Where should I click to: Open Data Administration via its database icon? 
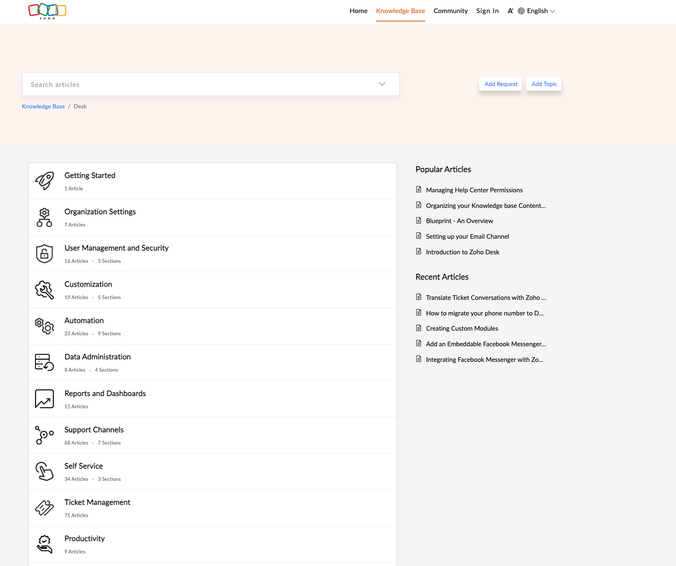tap(44, 362)
